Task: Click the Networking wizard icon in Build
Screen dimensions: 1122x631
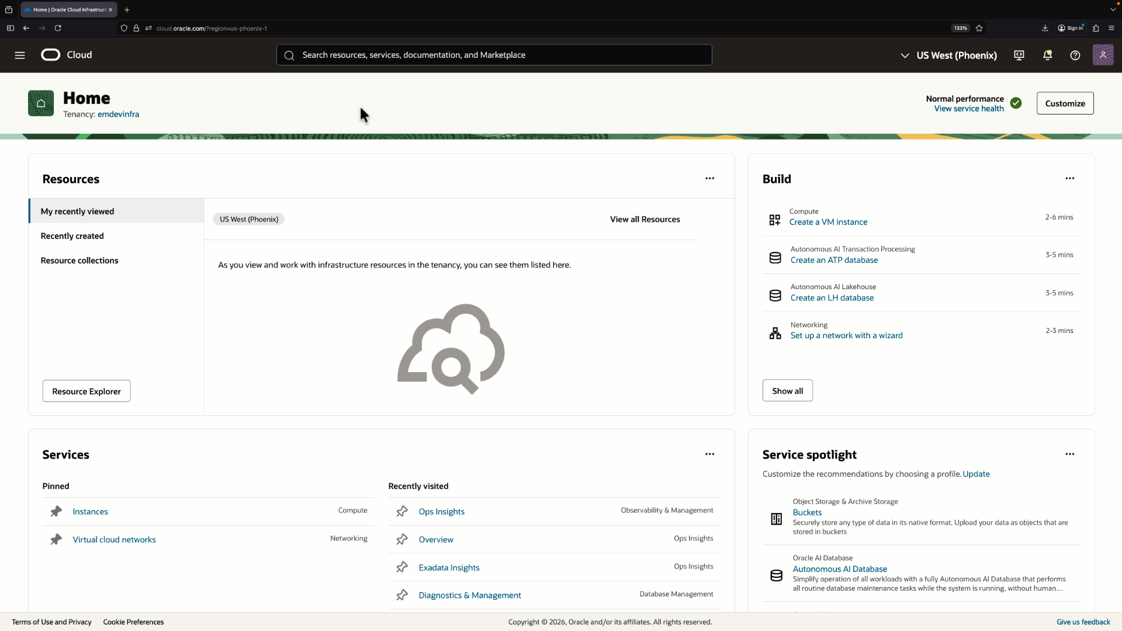Action: click(774, 332)
